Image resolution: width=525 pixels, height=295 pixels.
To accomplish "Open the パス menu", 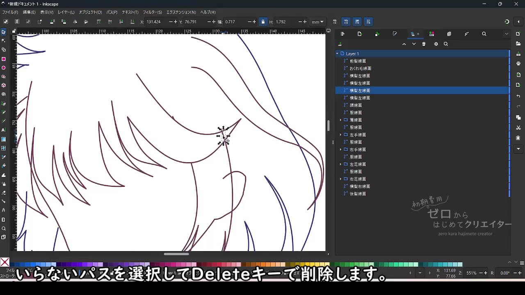I will point(111,12).
